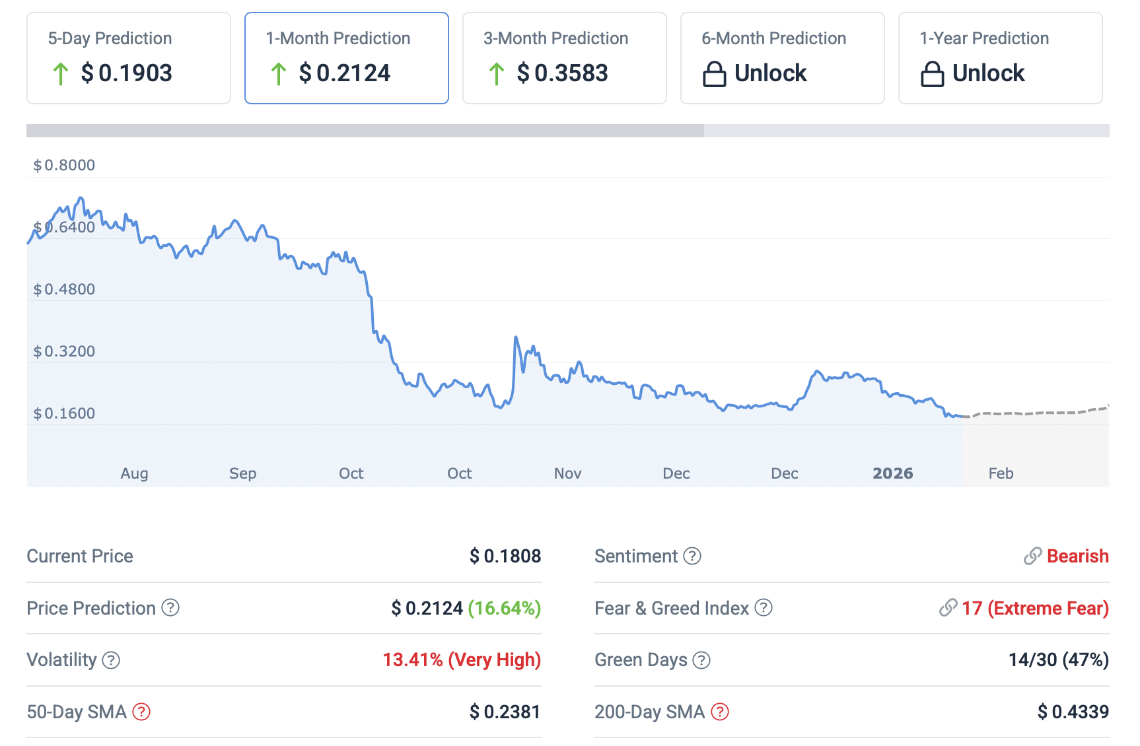
Task: Click help icon next to Price Prediction
Action: coord(170,607)
